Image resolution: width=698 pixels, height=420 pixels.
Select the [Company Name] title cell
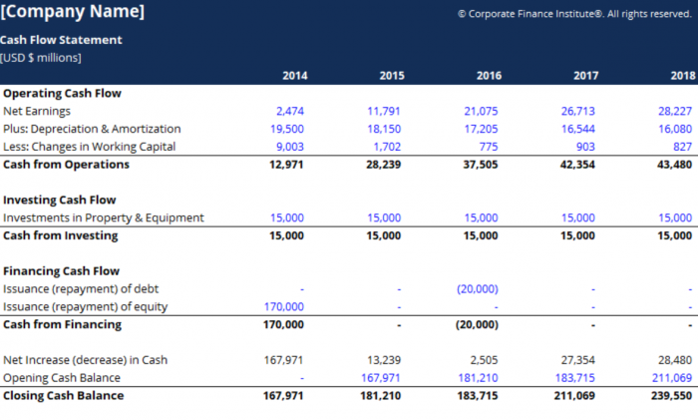(x=73, y=12)
